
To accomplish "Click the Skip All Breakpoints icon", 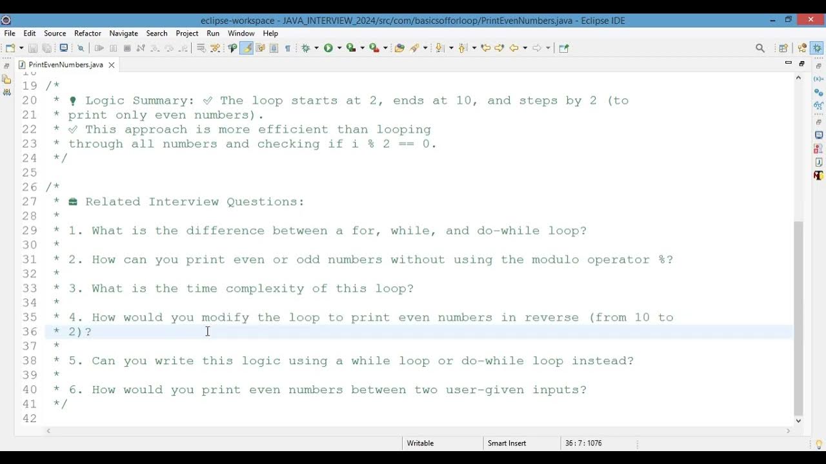I will tap(81, 48).
